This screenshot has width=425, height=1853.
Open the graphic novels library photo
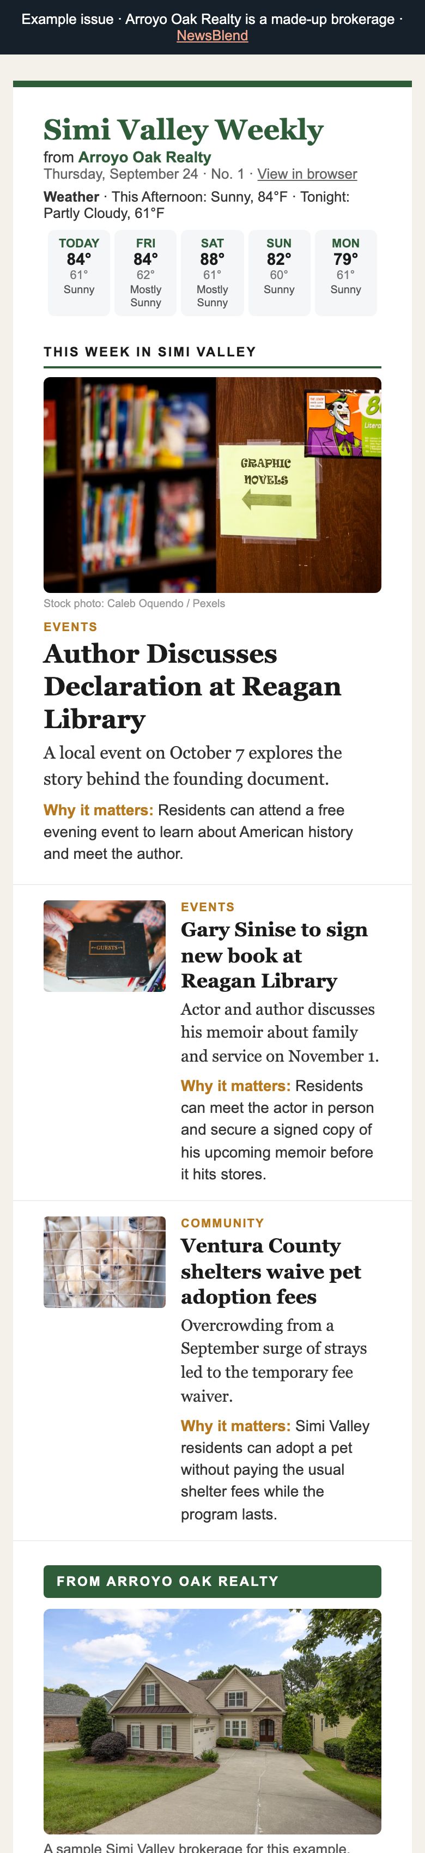pos(212,485)
